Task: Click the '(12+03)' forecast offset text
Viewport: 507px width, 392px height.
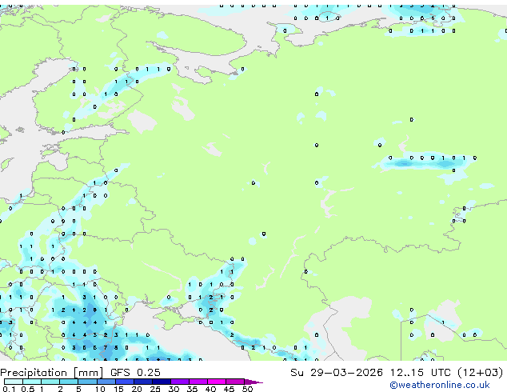Action: pyautogui.click(x=481, y=372)
